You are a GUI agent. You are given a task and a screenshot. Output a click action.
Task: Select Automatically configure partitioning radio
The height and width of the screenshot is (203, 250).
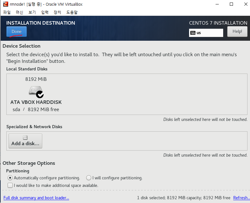click(10, 178)
